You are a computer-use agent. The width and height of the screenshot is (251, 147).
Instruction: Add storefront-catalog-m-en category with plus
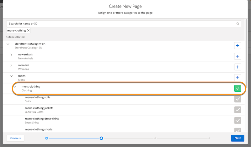point(238,46)
